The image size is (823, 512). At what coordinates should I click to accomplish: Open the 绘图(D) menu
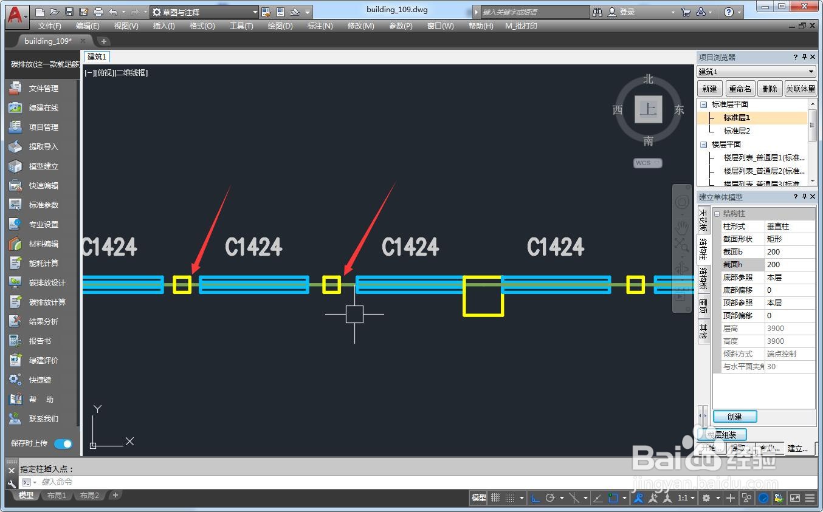tap(280, 26)
